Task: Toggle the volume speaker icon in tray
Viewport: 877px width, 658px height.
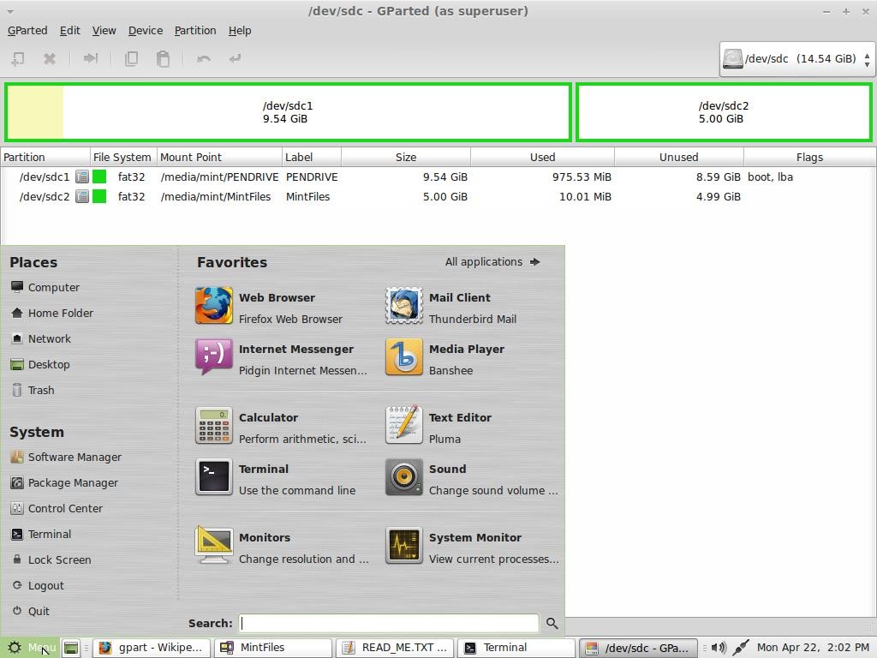Action: click(x=719, y=647)
